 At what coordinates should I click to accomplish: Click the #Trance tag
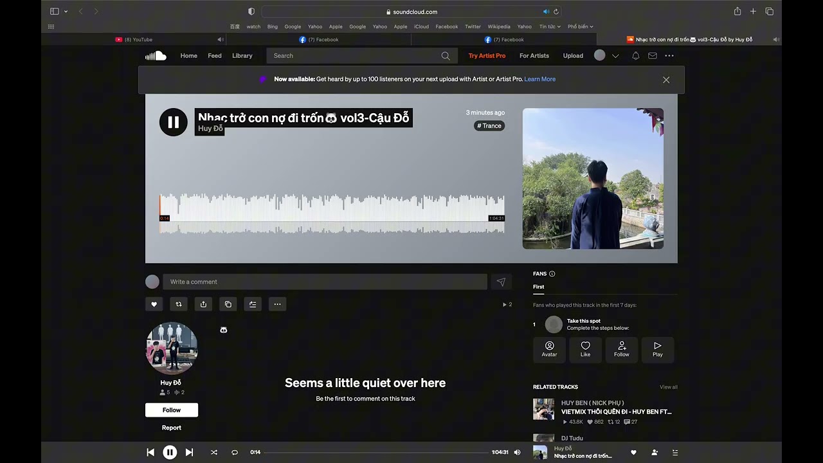489,126
